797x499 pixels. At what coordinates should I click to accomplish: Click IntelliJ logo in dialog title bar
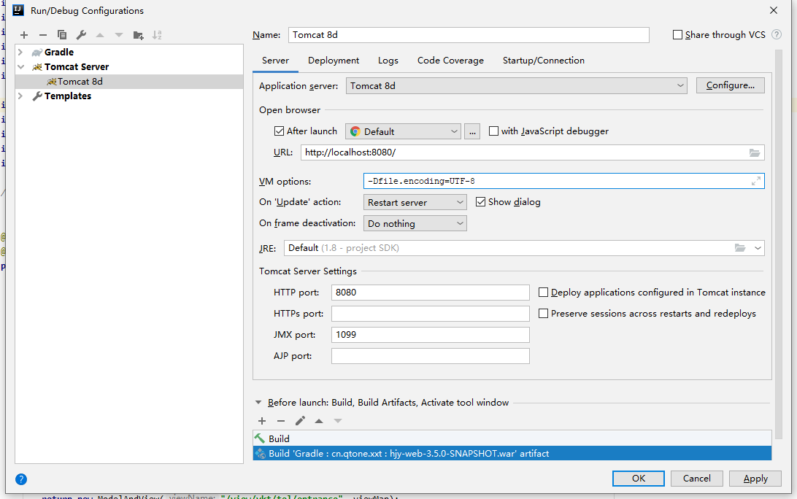(x=18, y=10)
